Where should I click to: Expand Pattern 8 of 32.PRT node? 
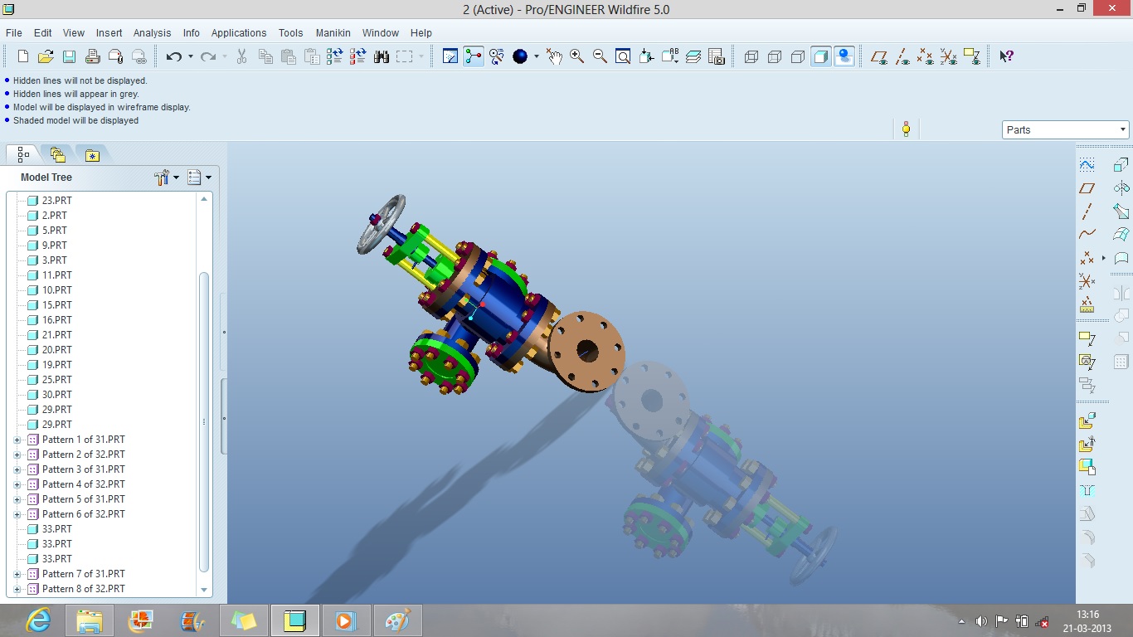17,589
